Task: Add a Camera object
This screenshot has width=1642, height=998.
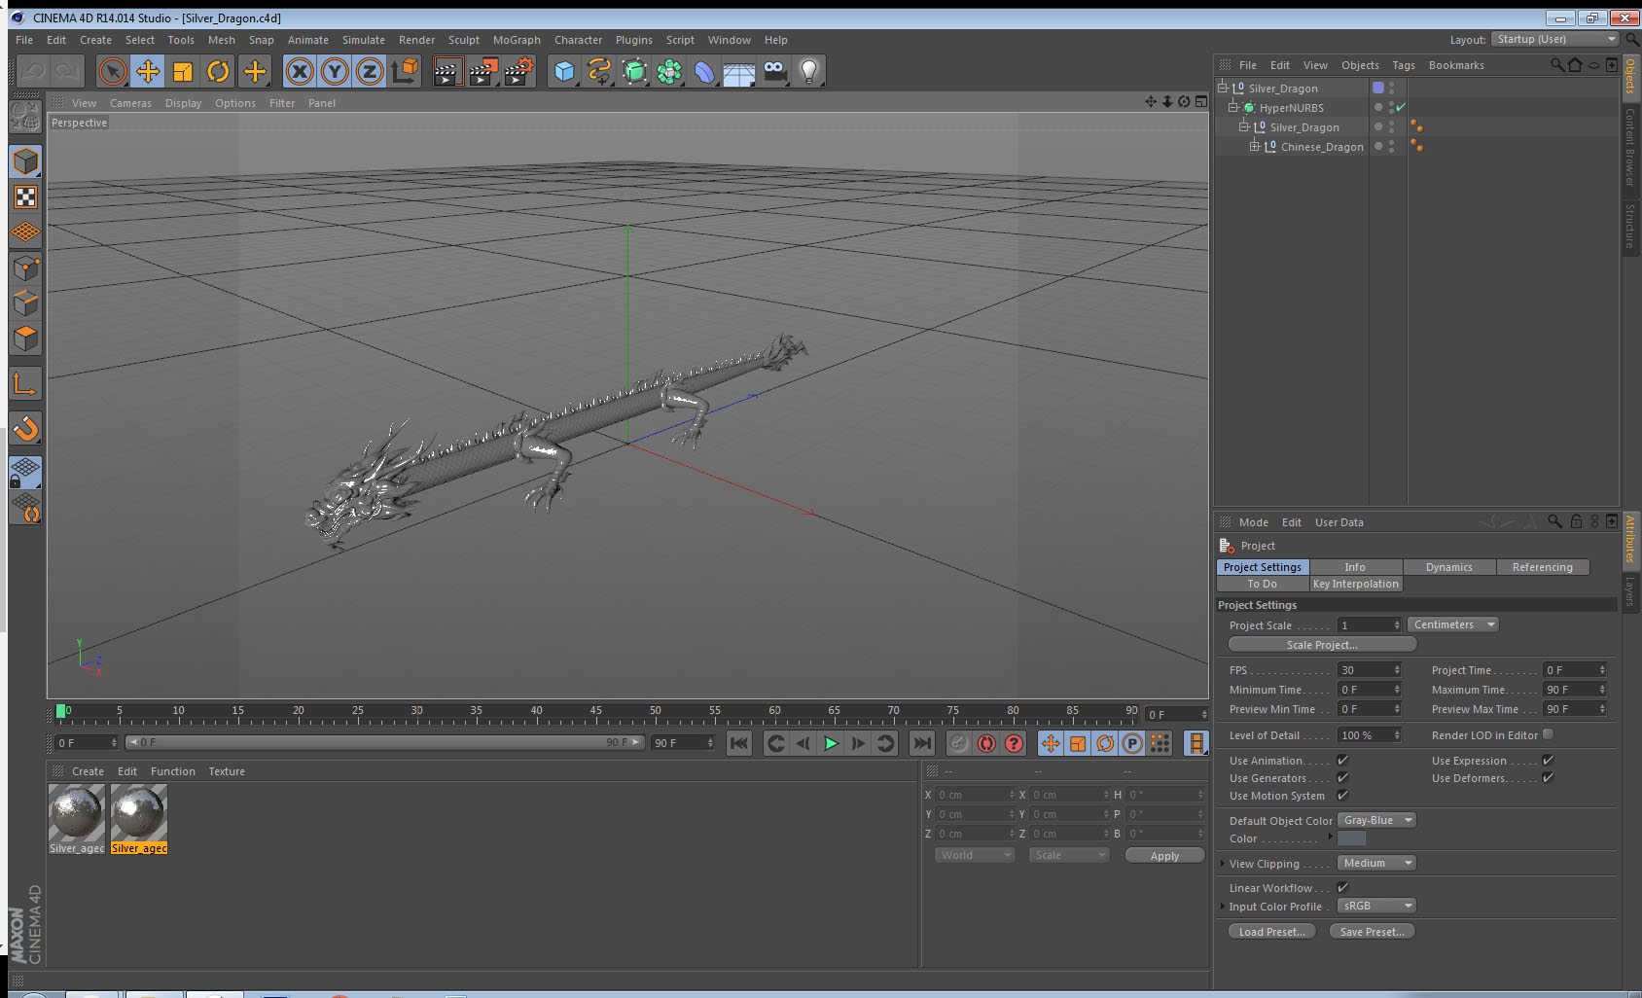Action: (x=774, y=71)
